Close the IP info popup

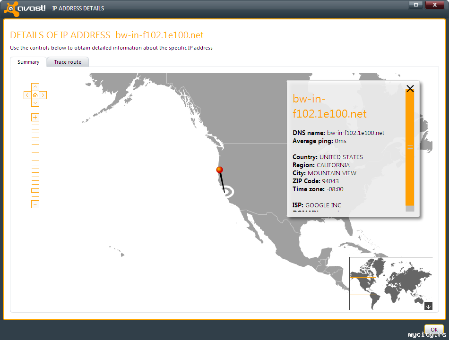pyautogui.click(x=410, y=89)
